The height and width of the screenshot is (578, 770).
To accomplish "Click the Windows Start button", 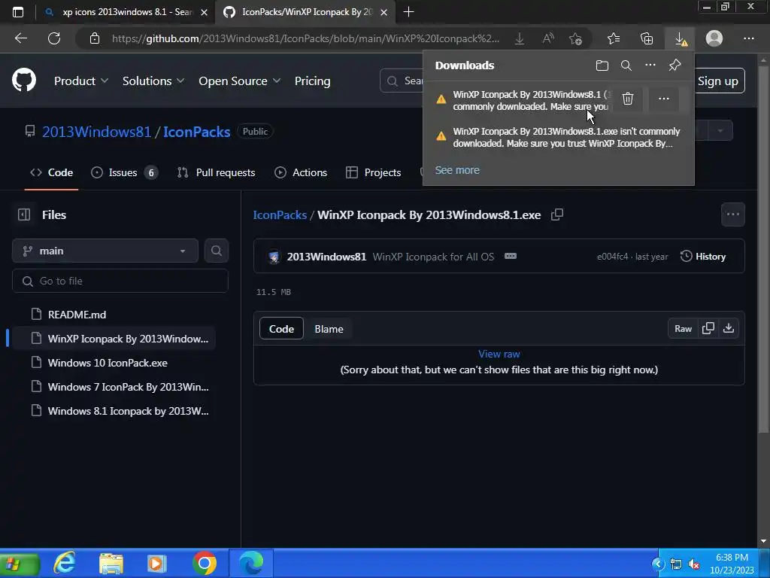I will (x=19, y=563).
